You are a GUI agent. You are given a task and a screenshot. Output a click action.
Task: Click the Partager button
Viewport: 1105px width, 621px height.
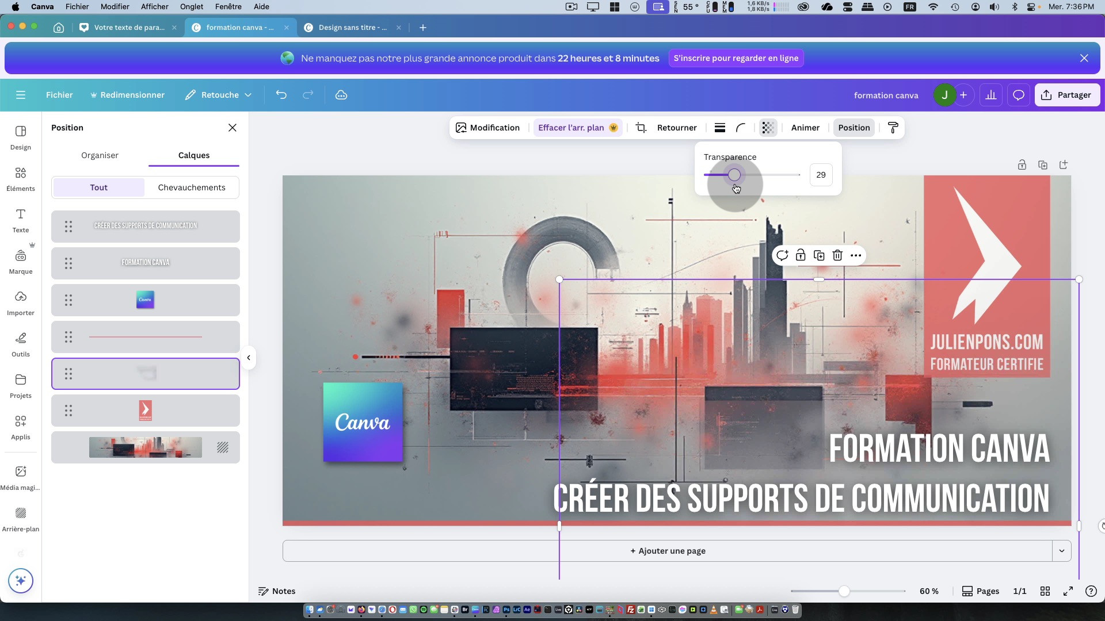(x=1067, y=95)
